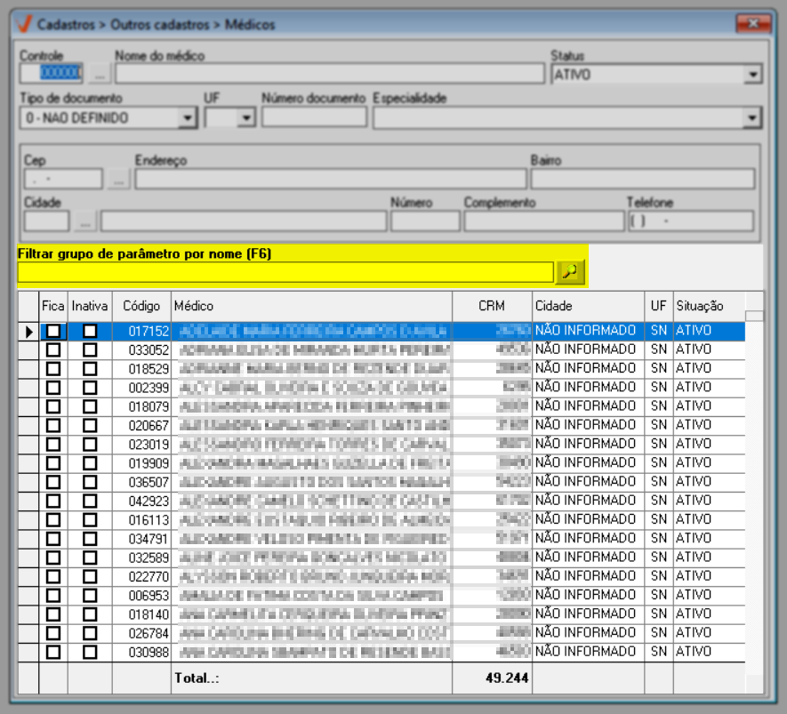Click the CRM column header
787x714 pixels.
coord(491,306)
